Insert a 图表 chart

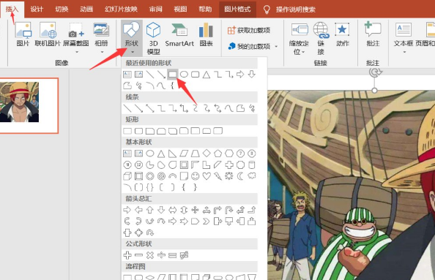tap(206, 35)
